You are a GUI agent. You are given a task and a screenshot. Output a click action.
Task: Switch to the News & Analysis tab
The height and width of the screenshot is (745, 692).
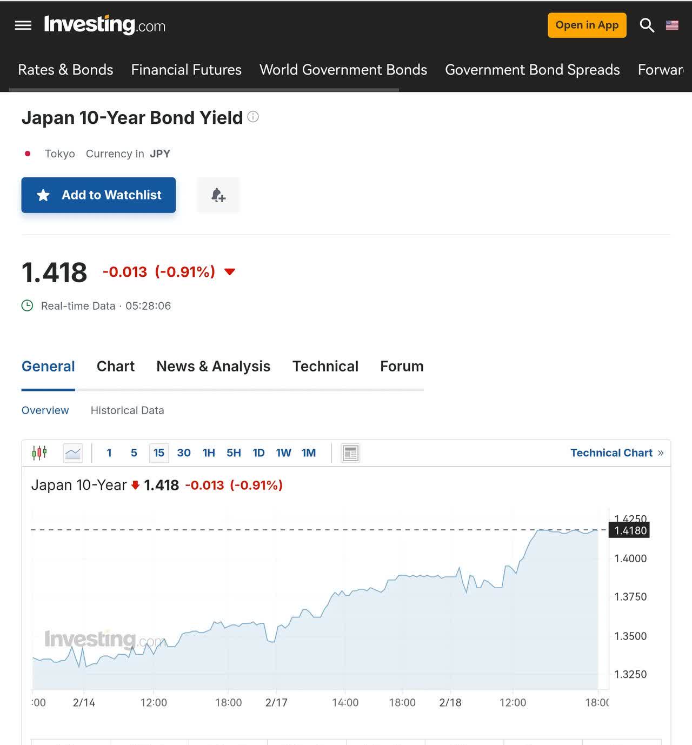pos(213,367)
